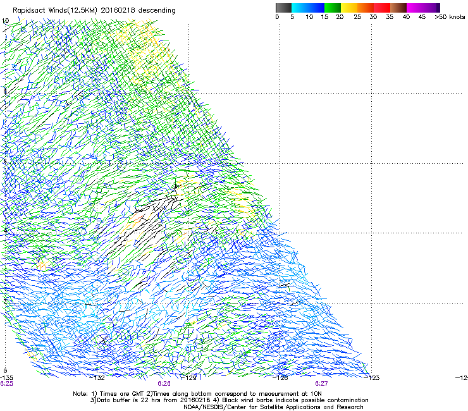Viewport: 468px width, 411px height.
Task: Click the 'NOAA/NESDIS/Center for Satellite Applications and Research' credit
Action: tap(273, 407)
